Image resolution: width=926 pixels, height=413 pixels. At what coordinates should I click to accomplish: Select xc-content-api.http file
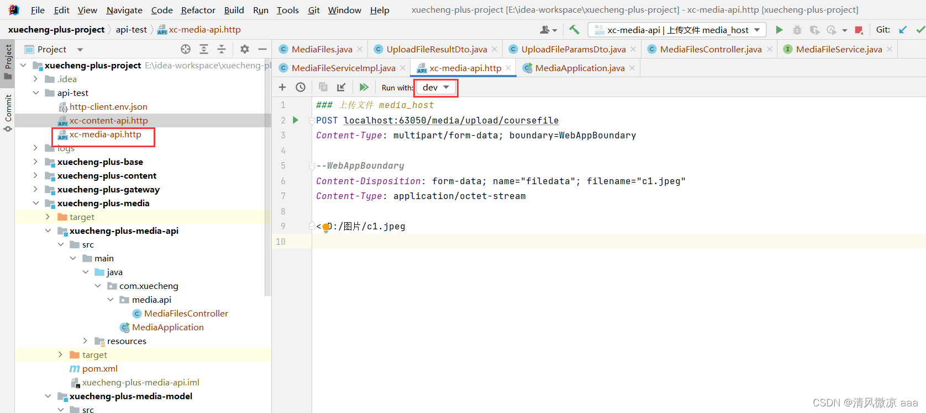tap(108, 120)
